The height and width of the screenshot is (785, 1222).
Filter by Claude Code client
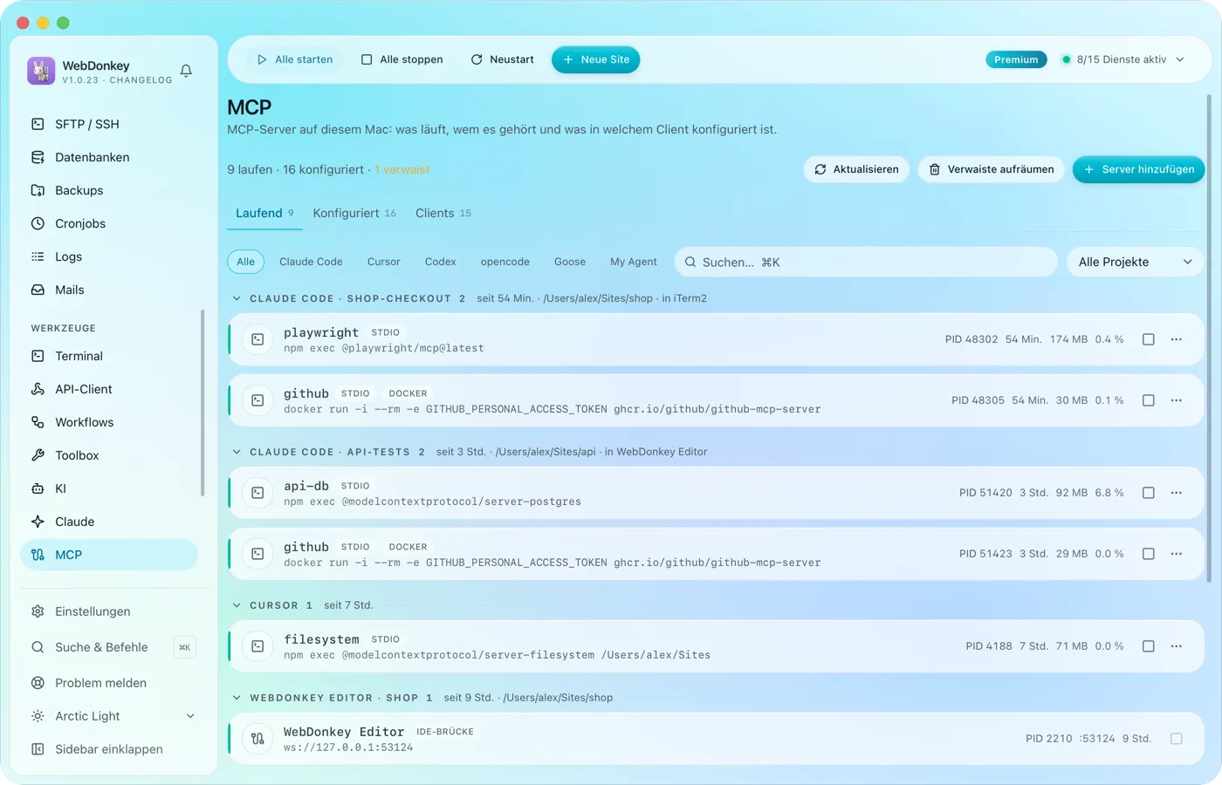311,262
